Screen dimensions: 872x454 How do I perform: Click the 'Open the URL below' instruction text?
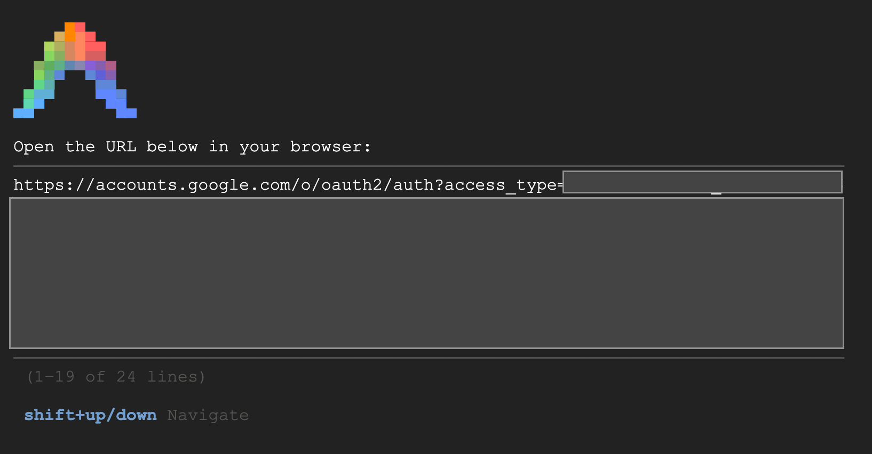coord(192,147)
